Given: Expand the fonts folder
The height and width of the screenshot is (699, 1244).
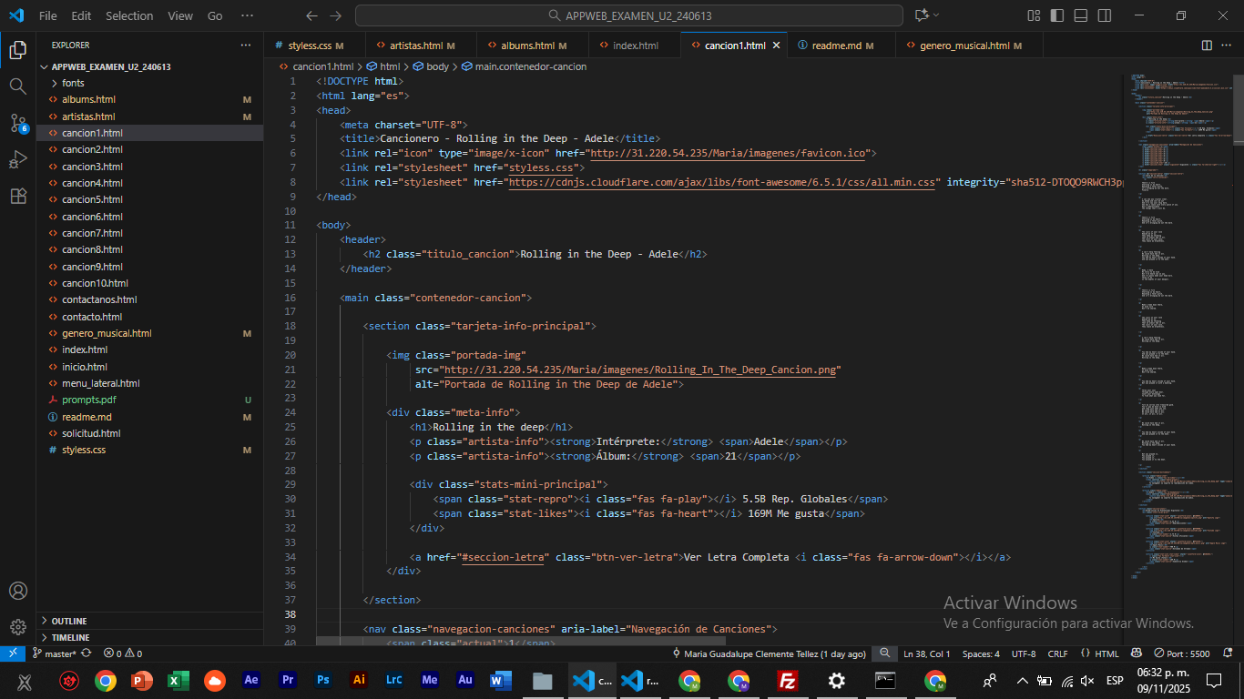Looking at the screenshot, I should coord(73,83).
